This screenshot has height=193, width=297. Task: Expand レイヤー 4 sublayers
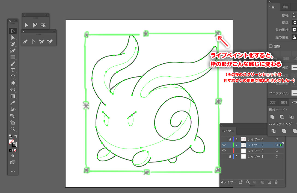click(237, 139)
